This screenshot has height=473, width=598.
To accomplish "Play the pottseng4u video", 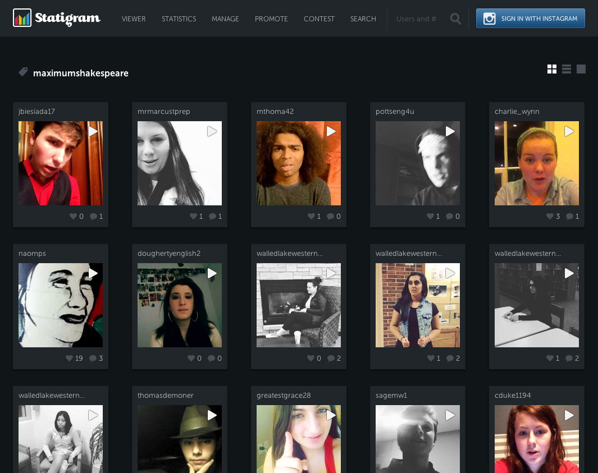I will 450,131.
